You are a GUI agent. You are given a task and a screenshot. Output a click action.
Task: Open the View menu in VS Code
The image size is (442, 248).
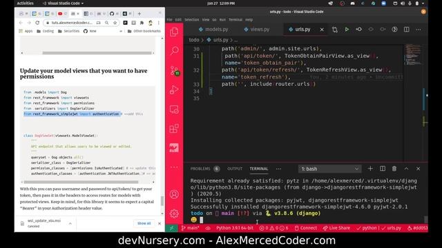206,20
